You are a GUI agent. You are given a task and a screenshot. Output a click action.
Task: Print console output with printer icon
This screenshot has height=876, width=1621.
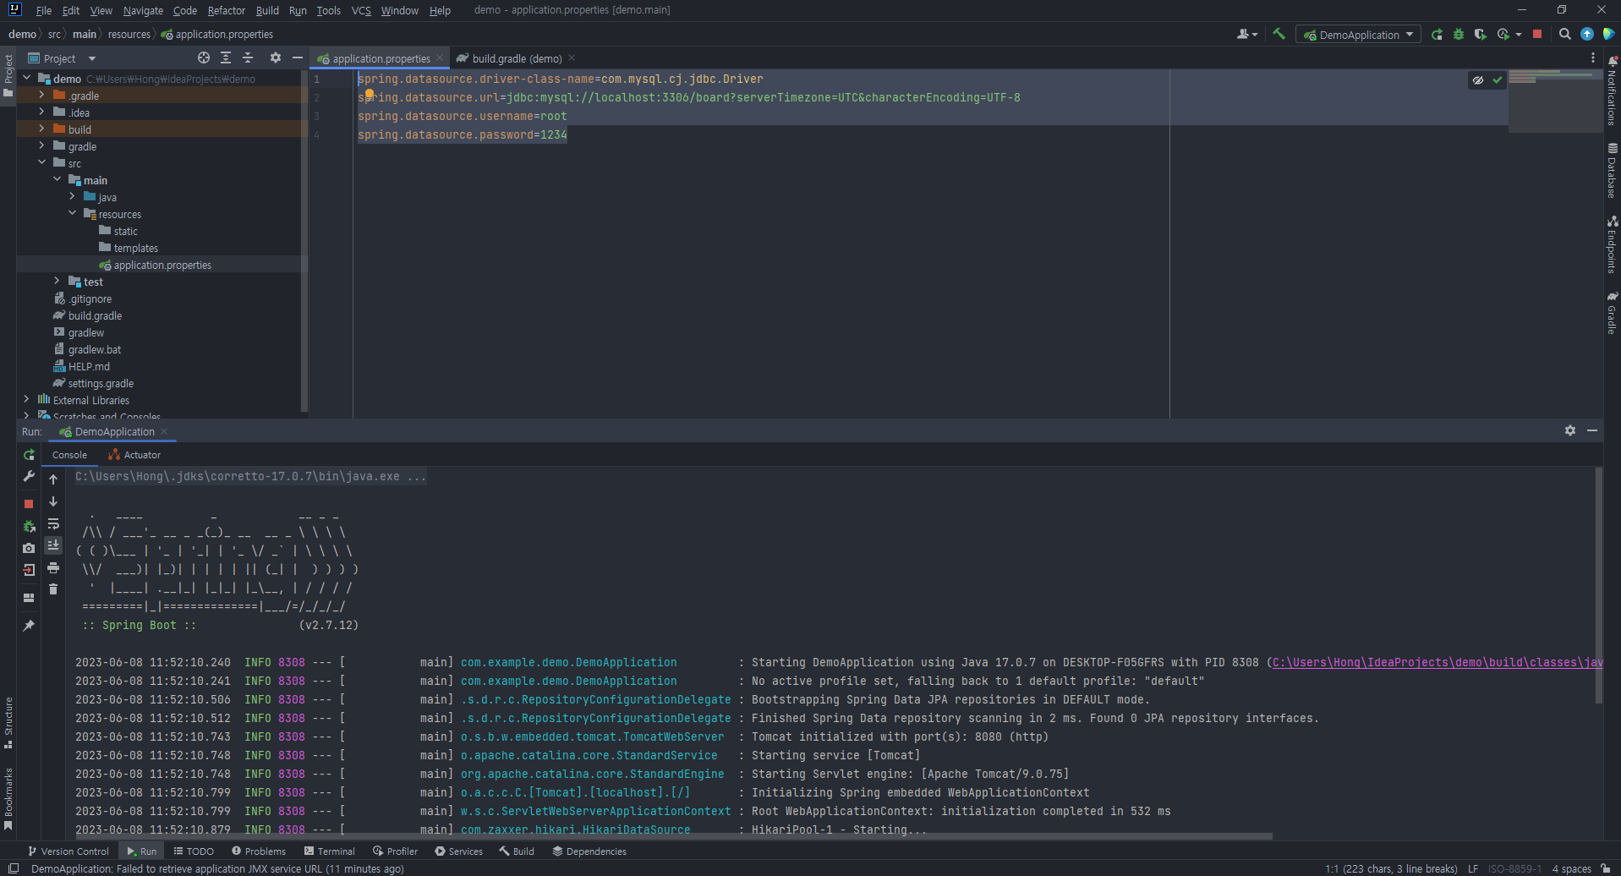[53, 567]
